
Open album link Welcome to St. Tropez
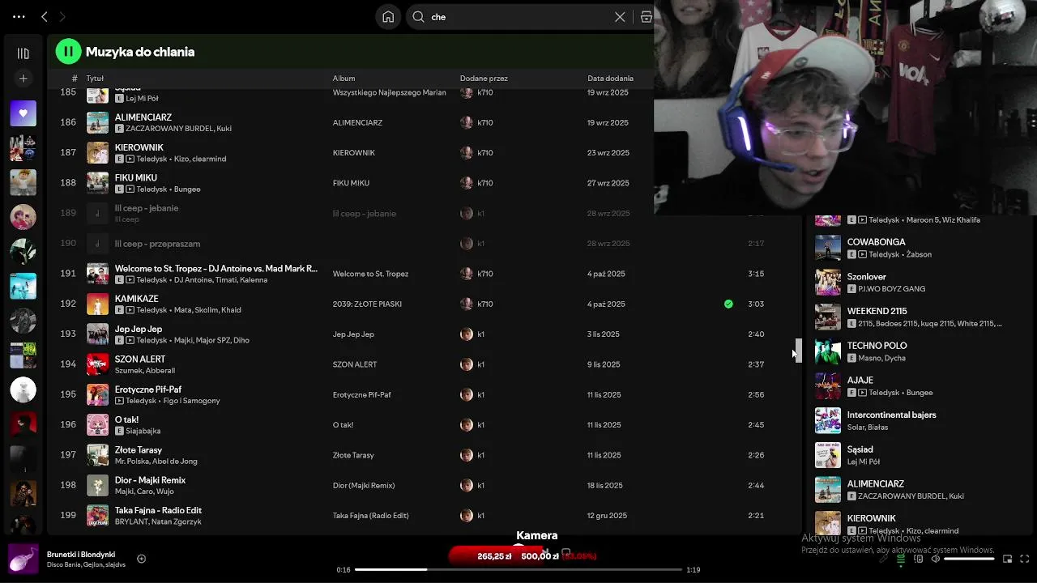coord(370,274)
